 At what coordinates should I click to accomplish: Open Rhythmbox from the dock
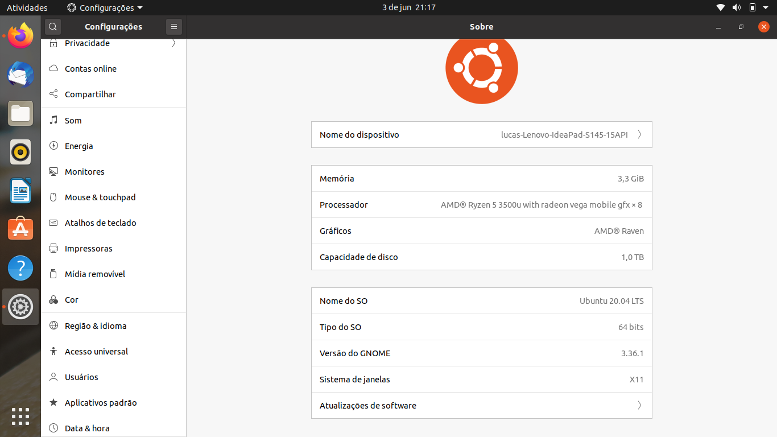coord(20,152)
